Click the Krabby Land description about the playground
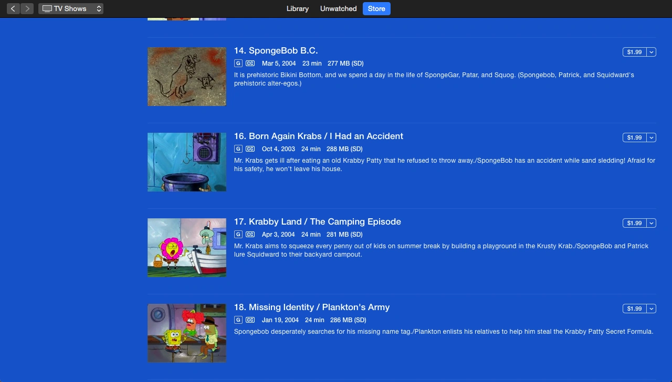This screenshot has width=672, height=382. coord(441,250)
